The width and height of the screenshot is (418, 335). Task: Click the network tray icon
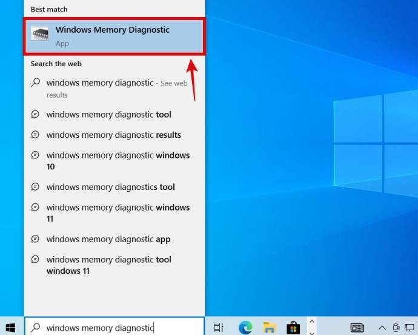click(409, 328)
